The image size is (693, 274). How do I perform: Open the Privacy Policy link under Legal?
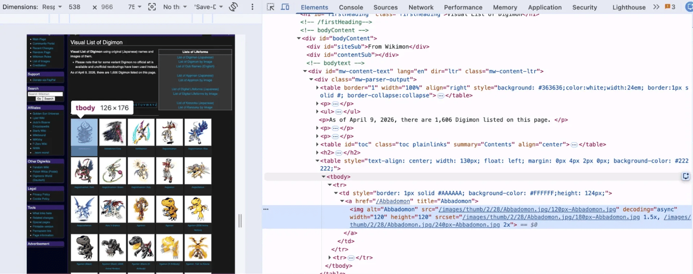[x=41, y=194]
